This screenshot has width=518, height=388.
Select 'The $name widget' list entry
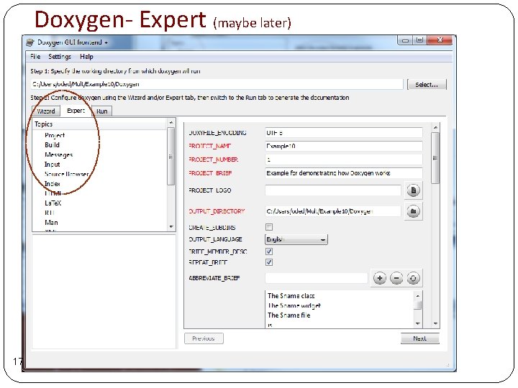[294, 305]
